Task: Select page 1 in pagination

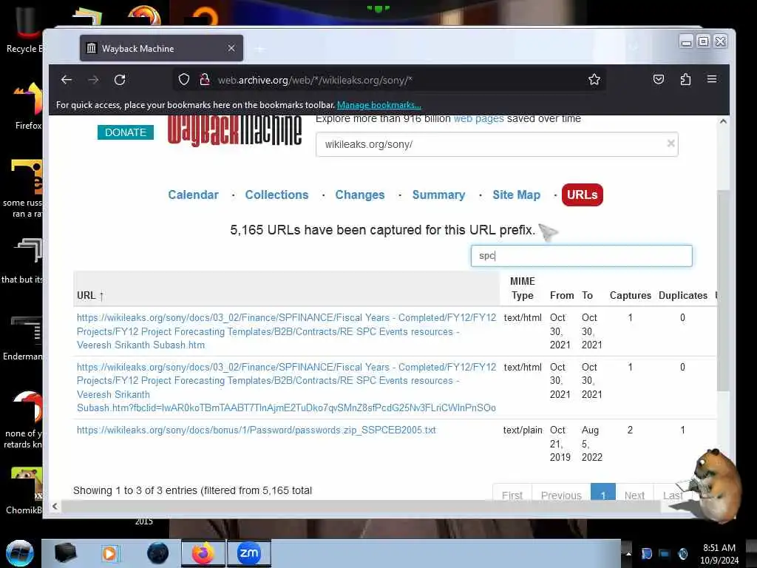Action: (x=603, y=493)
